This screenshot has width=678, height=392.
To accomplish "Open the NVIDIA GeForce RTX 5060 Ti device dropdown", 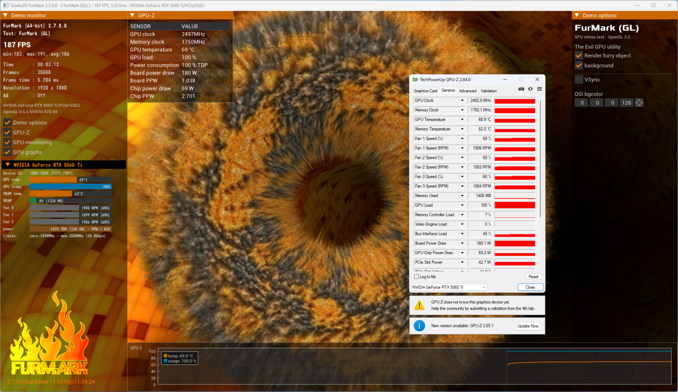I will (x=448, y=287).
